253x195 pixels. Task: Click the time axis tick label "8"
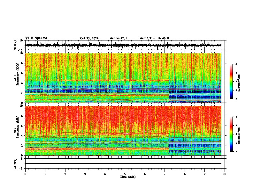tap(185, 174)
